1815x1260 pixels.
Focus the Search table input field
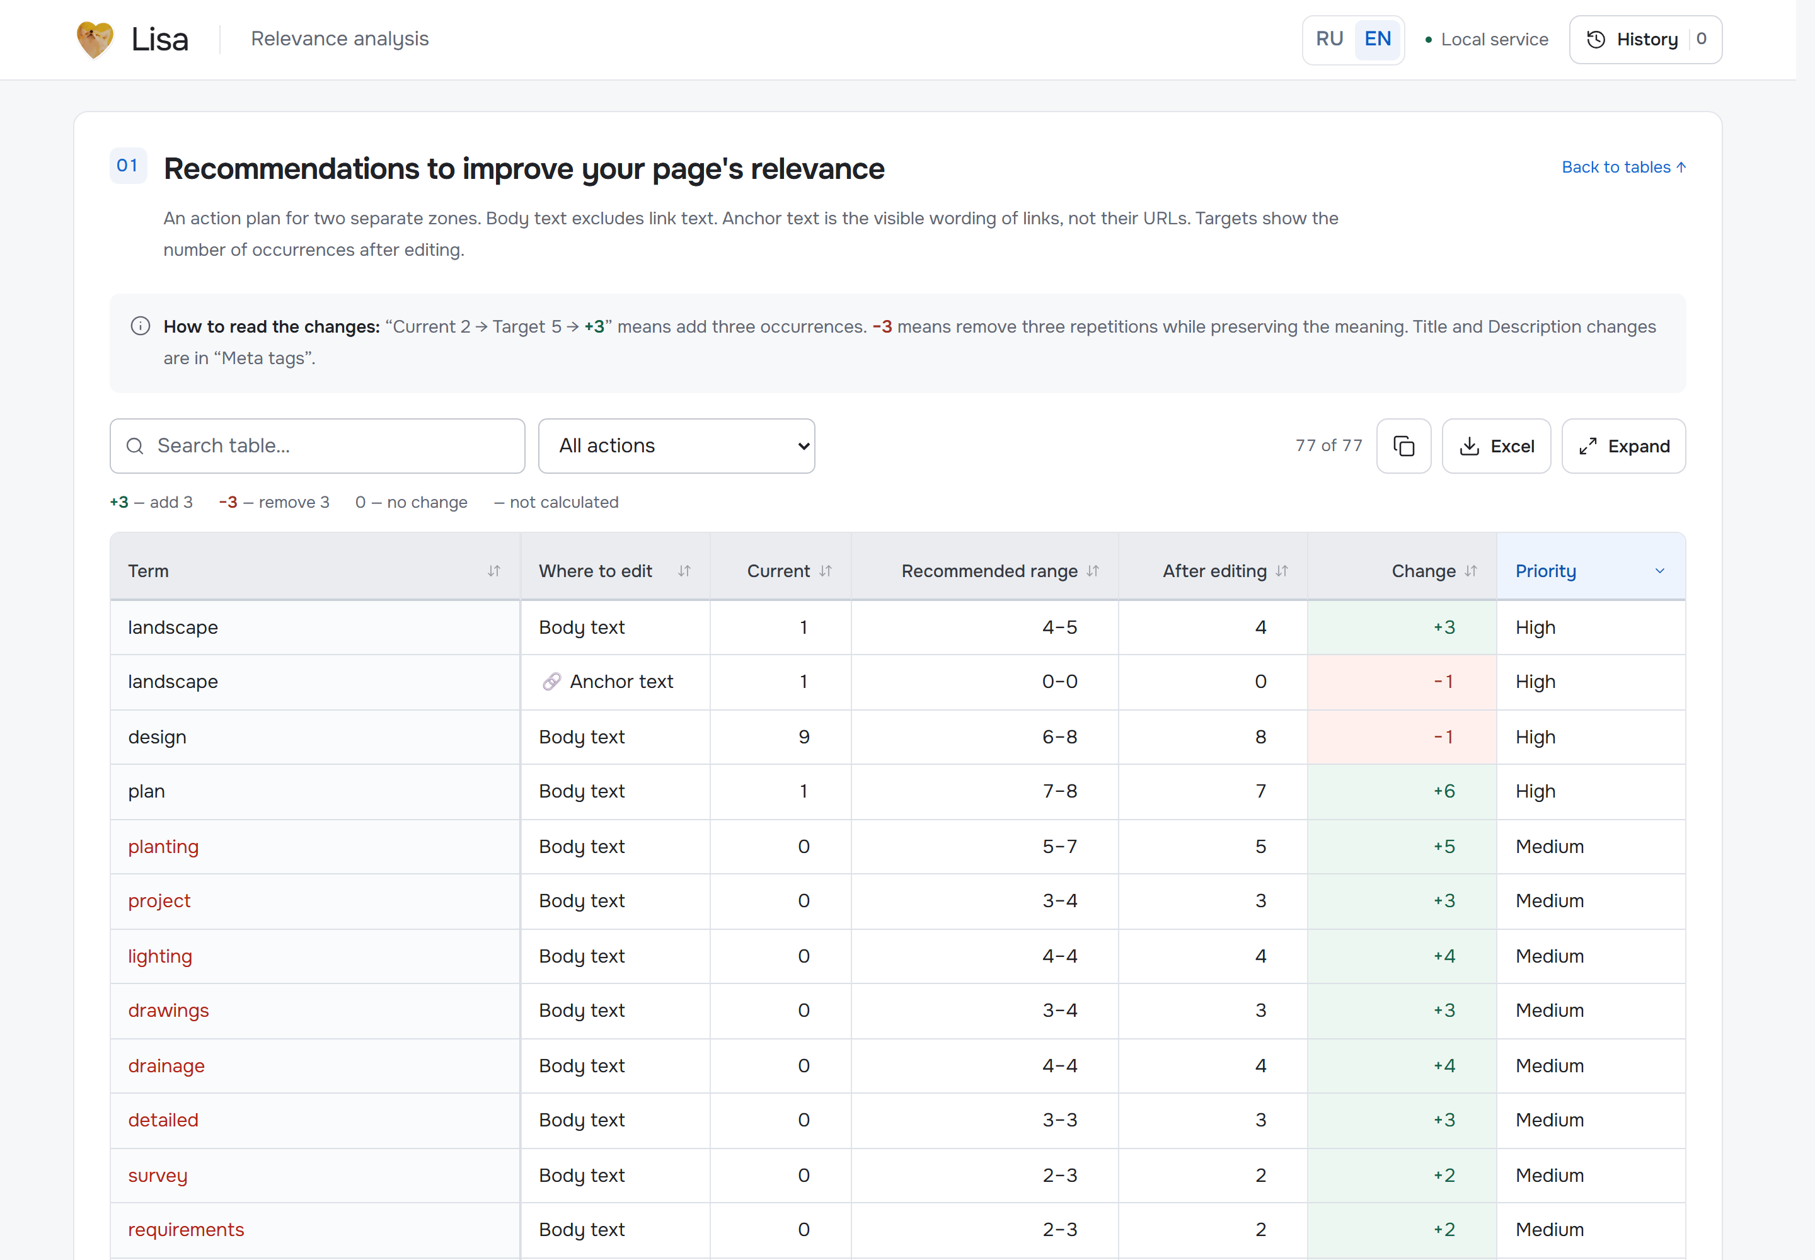(x=318, y=446)
